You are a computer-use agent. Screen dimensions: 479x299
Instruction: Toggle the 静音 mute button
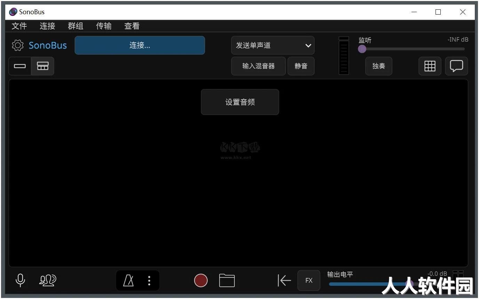click(301, 66)
